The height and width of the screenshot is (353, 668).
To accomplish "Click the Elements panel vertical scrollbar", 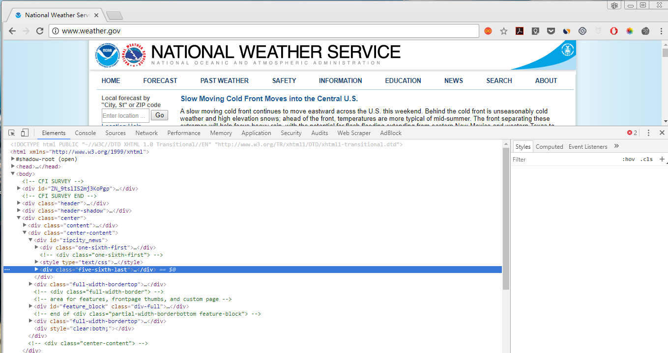I will [506, 218].
